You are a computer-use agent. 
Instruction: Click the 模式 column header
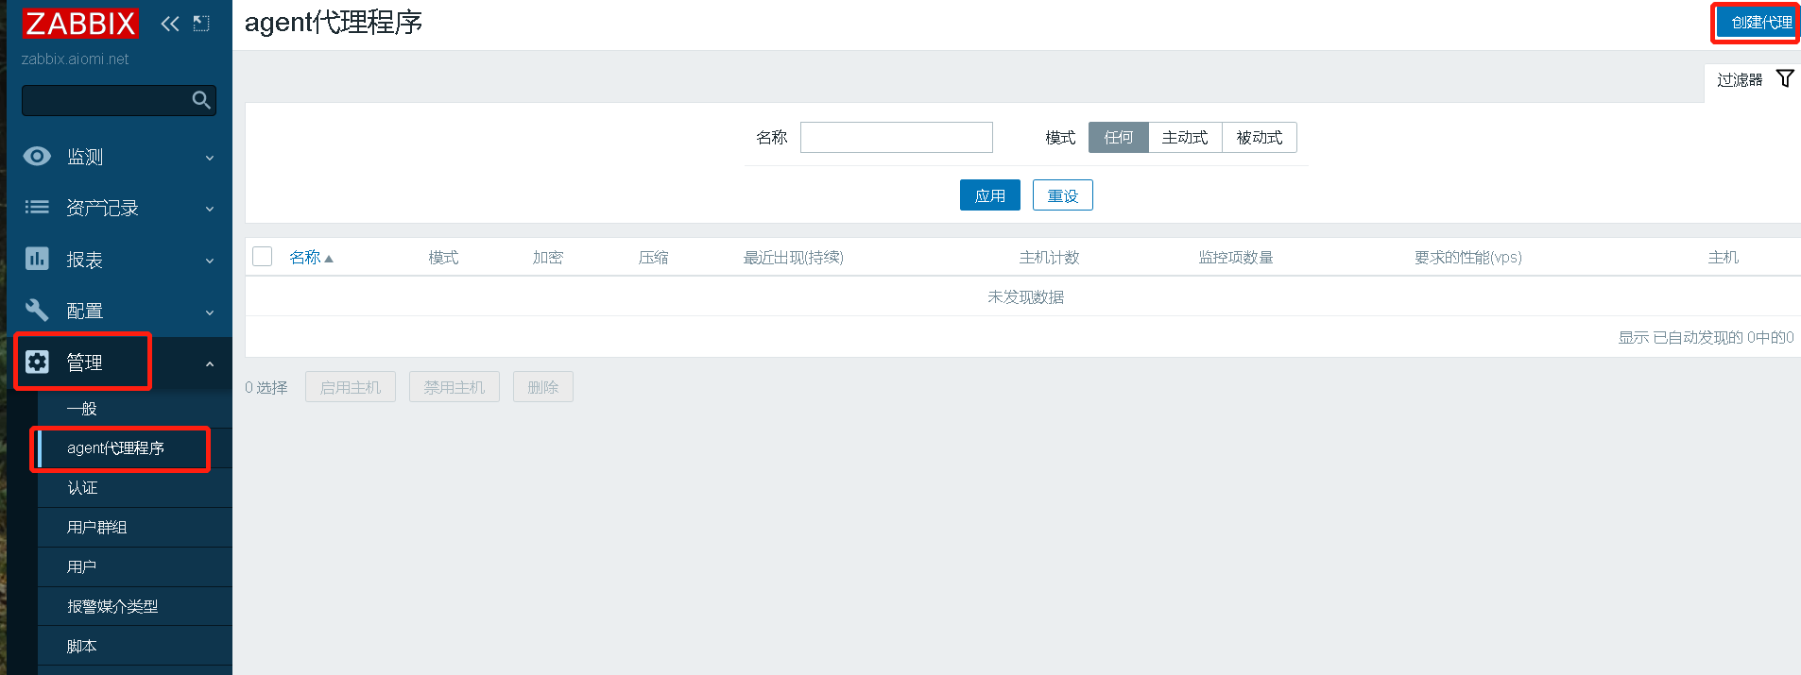443,257
